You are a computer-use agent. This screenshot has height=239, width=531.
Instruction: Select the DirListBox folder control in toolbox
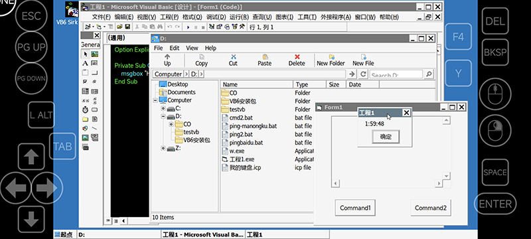(85, 119)
